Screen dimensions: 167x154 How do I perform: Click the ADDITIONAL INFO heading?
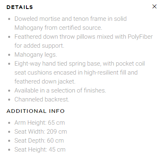pyautogui.click(x=36, y=111)
